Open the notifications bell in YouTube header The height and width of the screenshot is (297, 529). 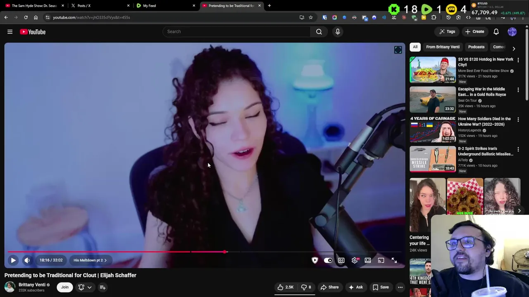pyautogui.click(x=496, y=32)
